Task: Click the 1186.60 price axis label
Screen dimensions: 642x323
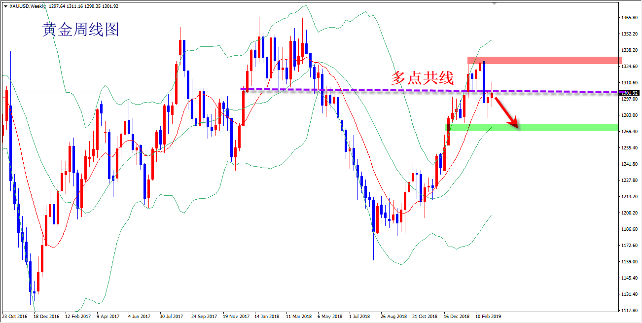Action: point(630,229)
